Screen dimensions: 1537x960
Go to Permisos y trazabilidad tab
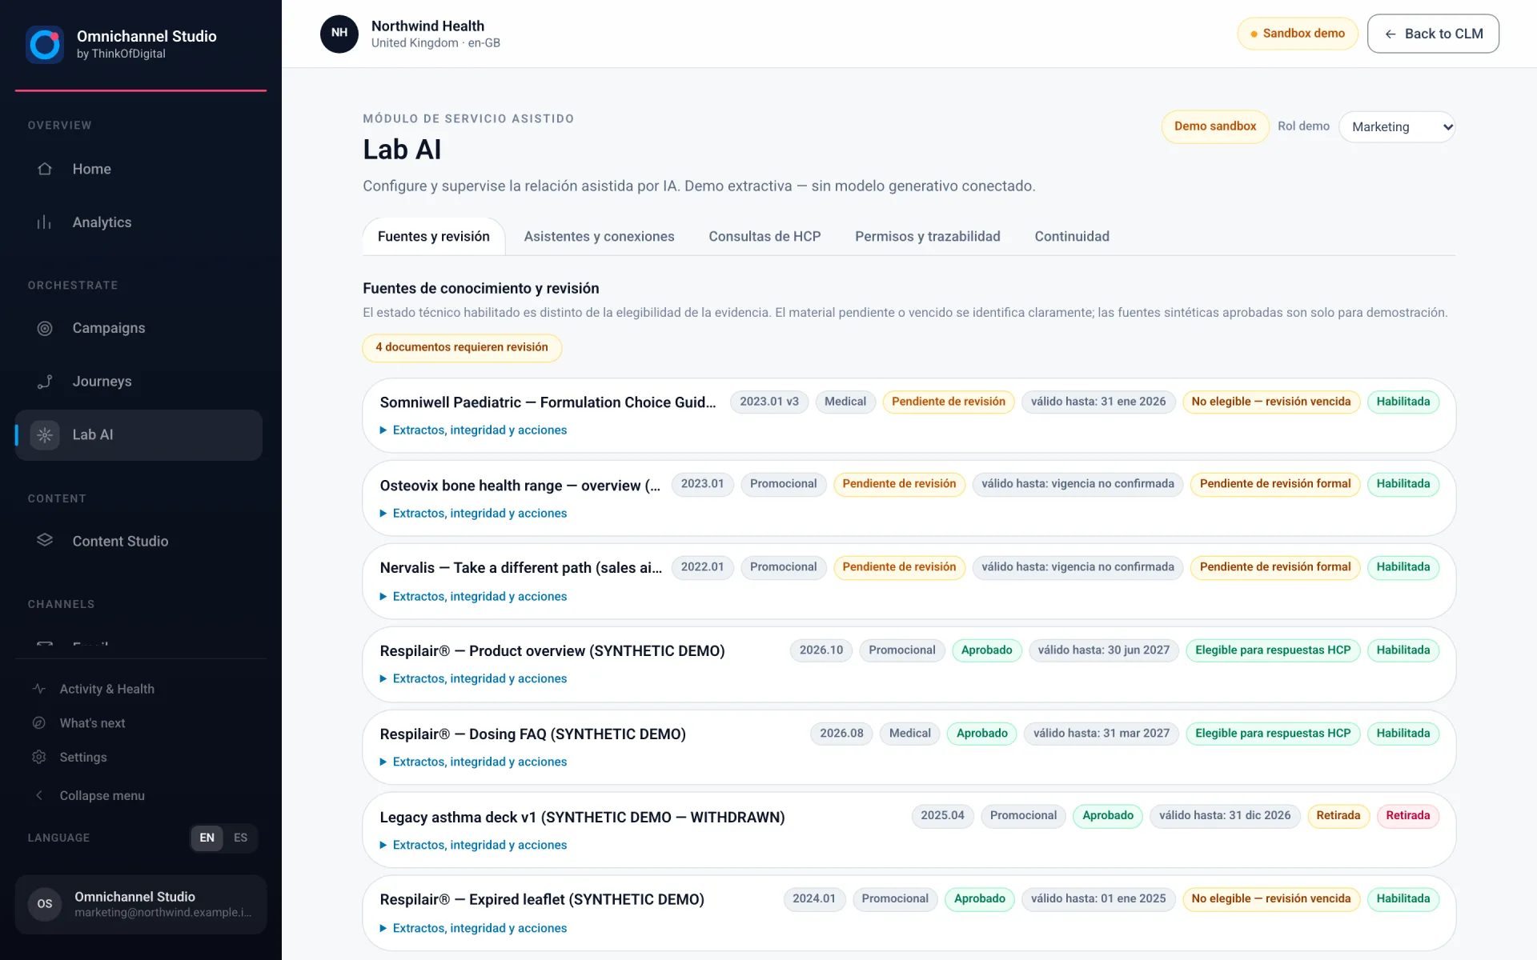pos(927,237)
